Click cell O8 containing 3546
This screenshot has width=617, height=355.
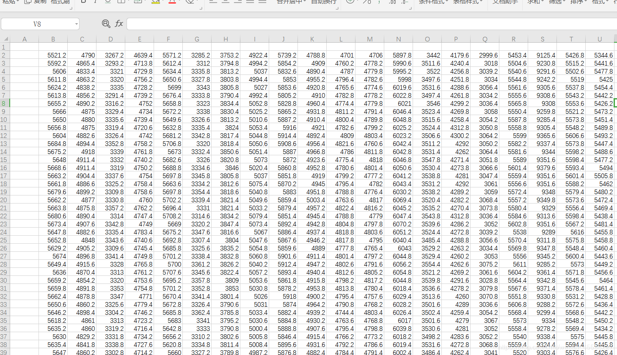click(x=427, y=104)
